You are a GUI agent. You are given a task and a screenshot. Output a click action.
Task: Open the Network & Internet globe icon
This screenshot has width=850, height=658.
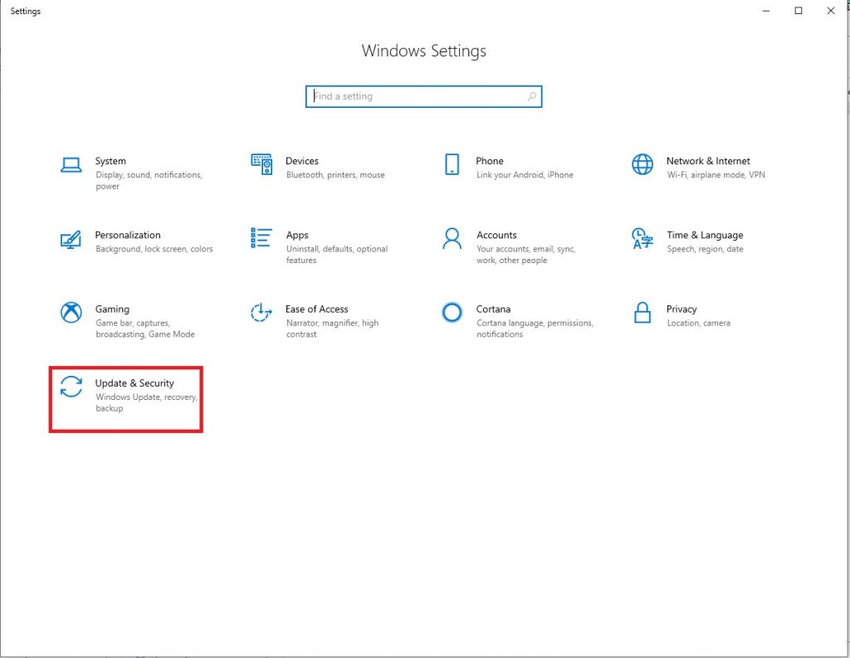642,164
